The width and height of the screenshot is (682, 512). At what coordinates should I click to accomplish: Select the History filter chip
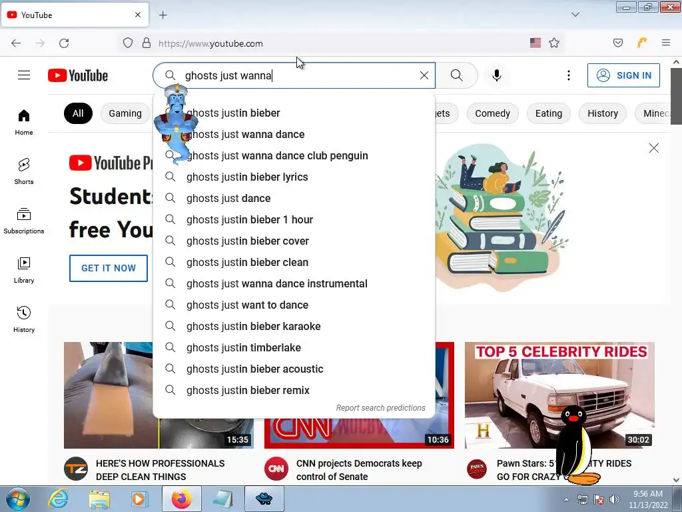(x=602, y=113)
